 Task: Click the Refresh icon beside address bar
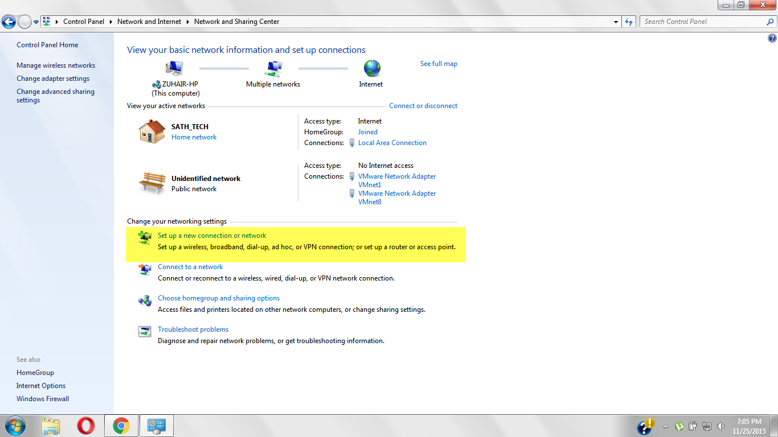point(629,22)
